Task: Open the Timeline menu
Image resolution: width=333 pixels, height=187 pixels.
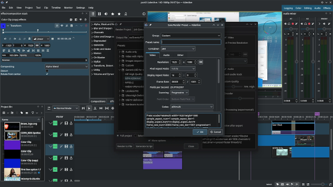Action: (56, 8)
